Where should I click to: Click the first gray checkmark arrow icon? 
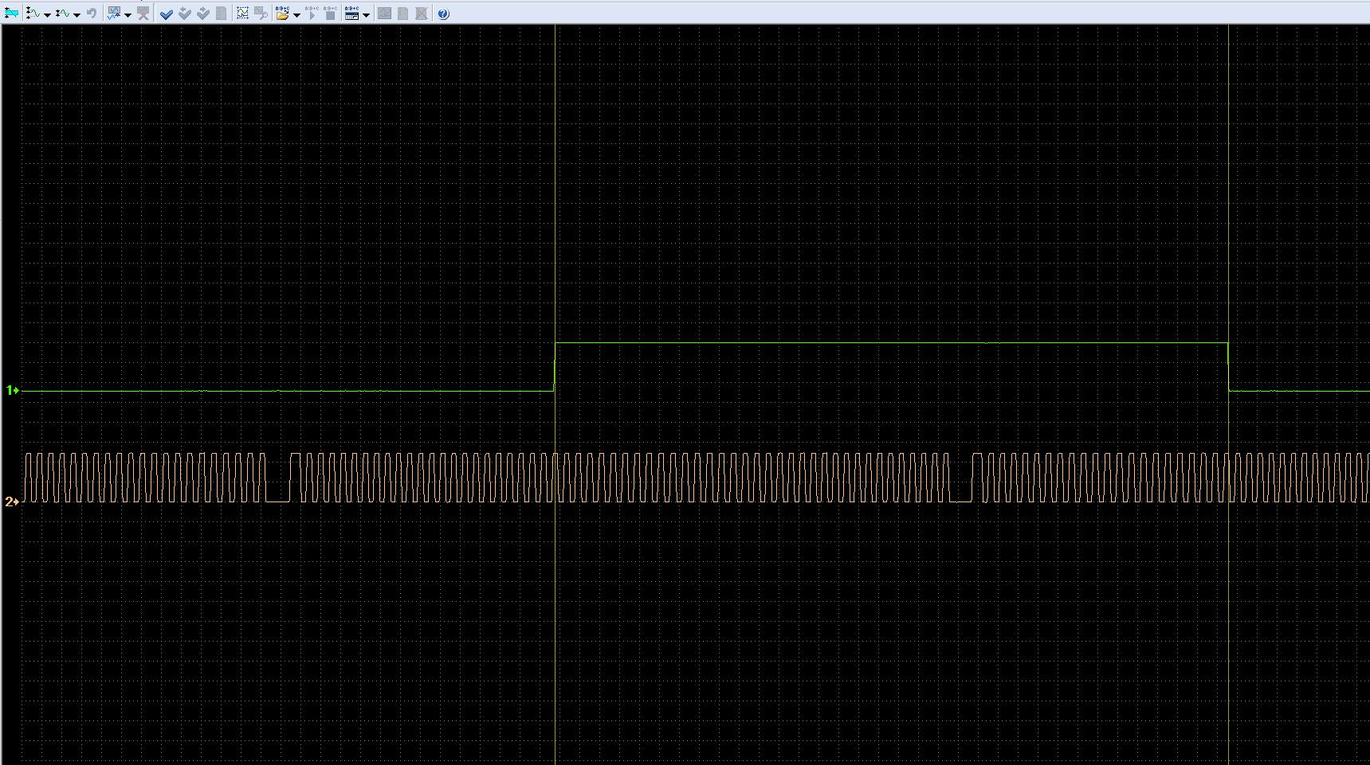tap(185, 14)
